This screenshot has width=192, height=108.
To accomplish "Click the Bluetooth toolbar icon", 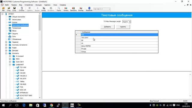I will coord(89,9).
